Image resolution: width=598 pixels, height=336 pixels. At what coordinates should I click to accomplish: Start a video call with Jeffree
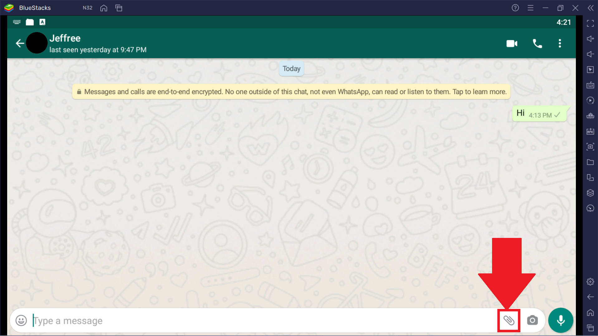coord(512,43)
